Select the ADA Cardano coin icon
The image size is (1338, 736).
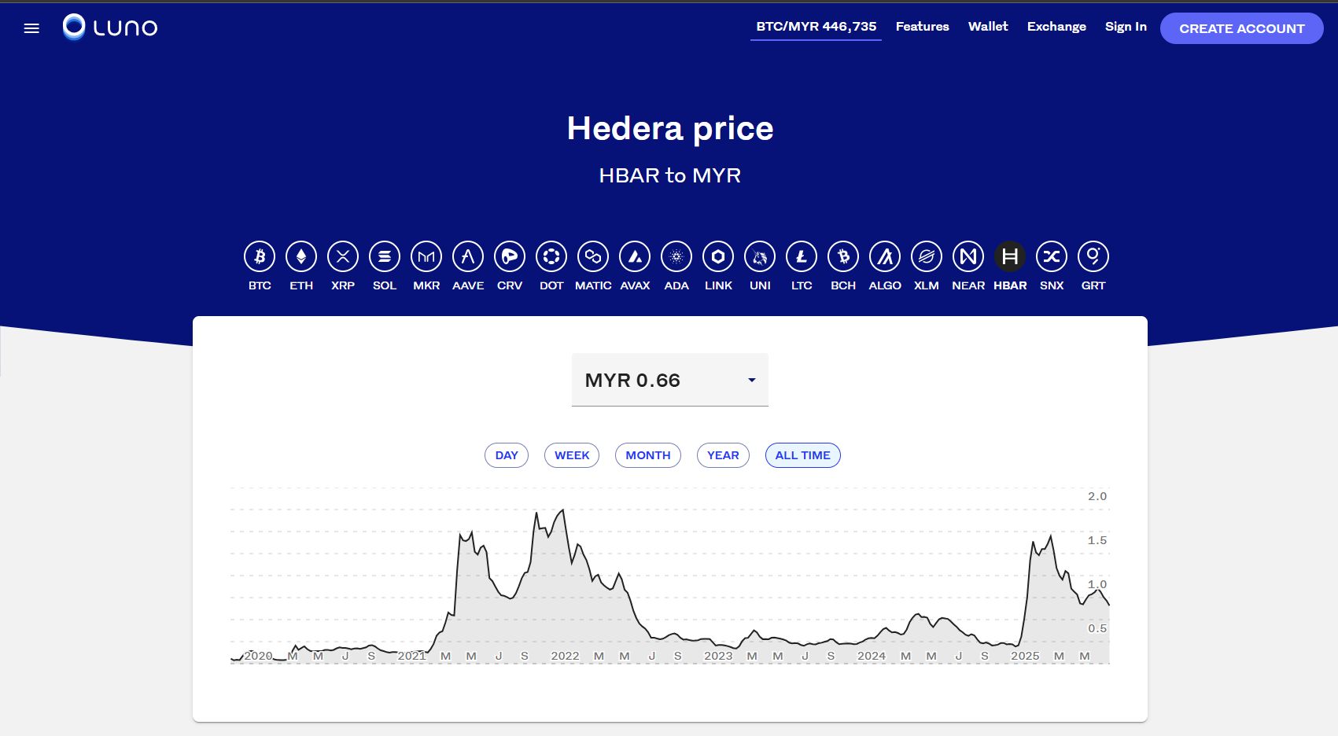(x=676, y=256)
